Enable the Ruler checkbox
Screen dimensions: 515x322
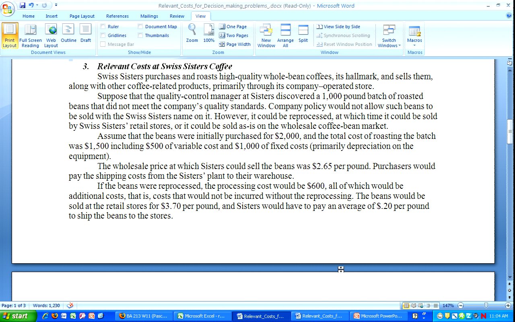[103, 27]
